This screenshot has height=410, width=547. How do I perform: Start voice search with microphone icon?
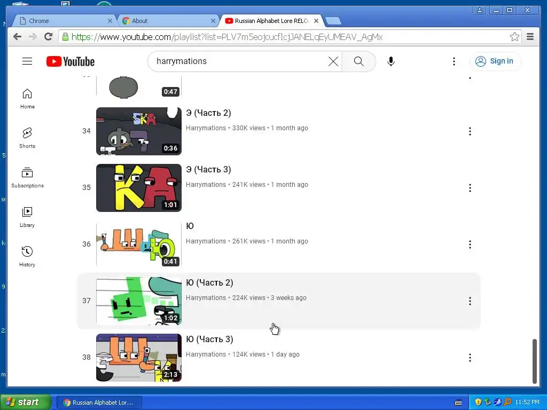click(x=391, y=61)
